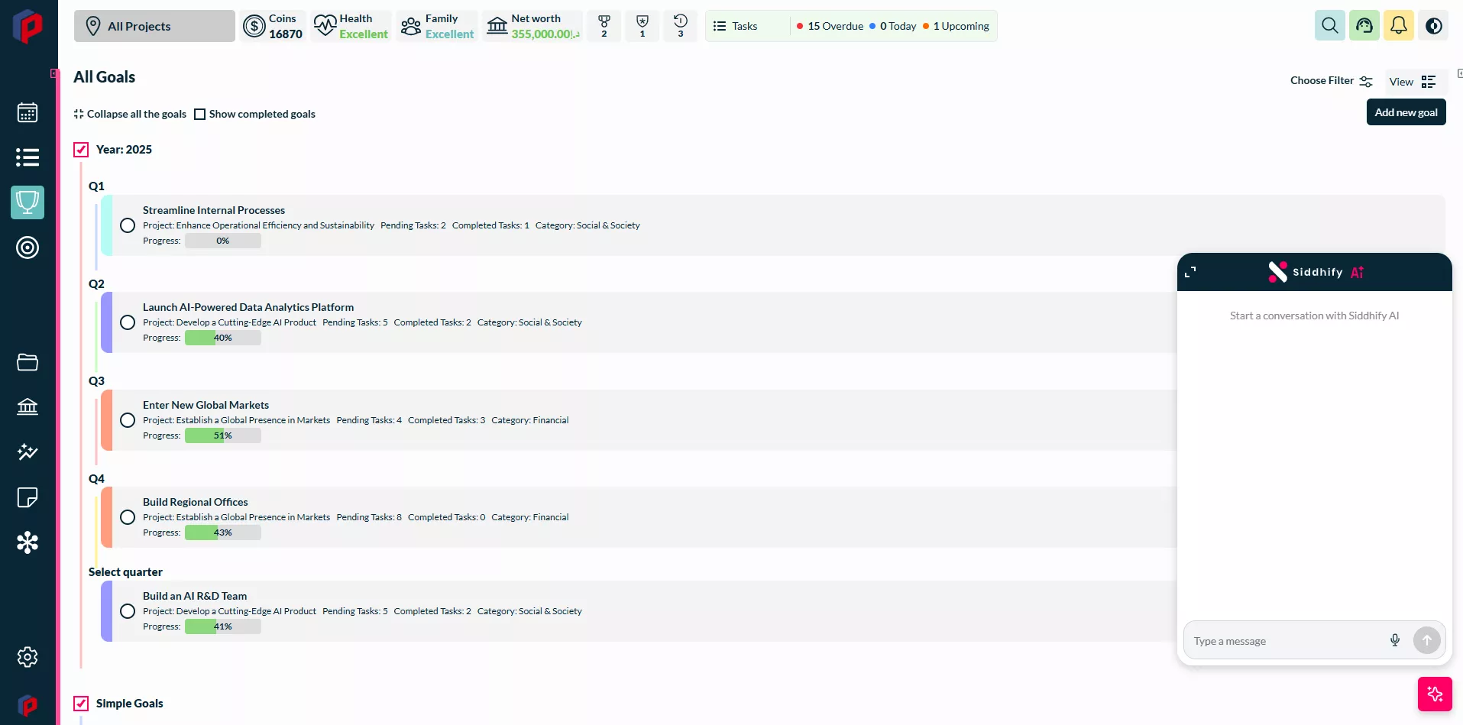Uncheck the Year: 2025 checkbox
Image resolution: width=1463 pixels, height=725 pixels.
pyautogui.click(x=81, y=150)
